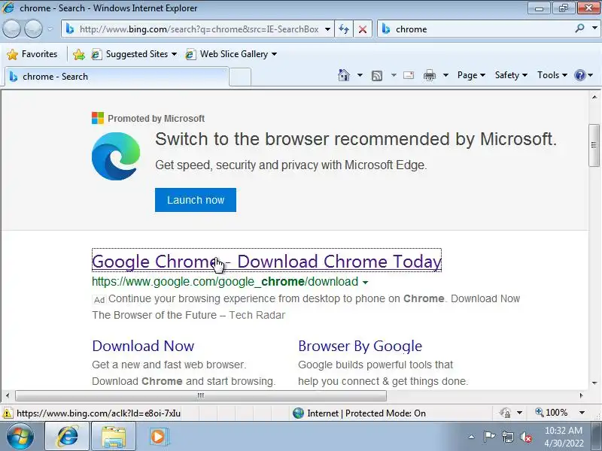Open the Page menu
This screenshot has width=602, height=451.
(471, 75)
